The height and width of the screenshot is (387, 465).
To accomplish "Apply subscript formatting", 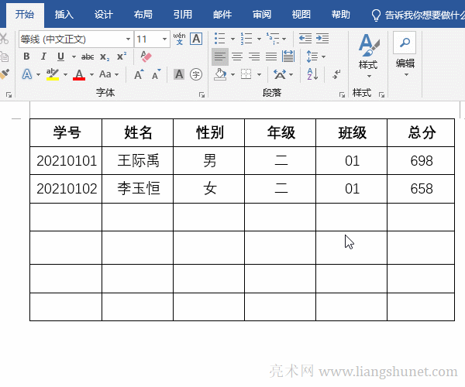I will pyautogui.click(x=105, y=57).
